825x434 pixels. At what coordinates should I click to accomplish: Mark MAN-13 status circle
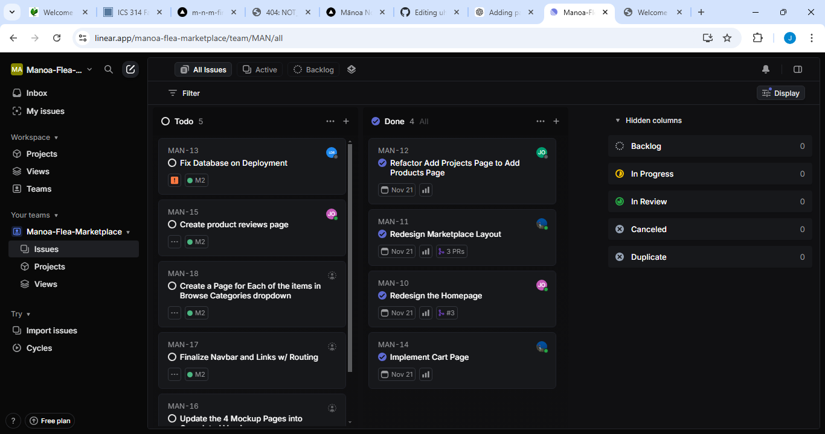tap(172, 163)
